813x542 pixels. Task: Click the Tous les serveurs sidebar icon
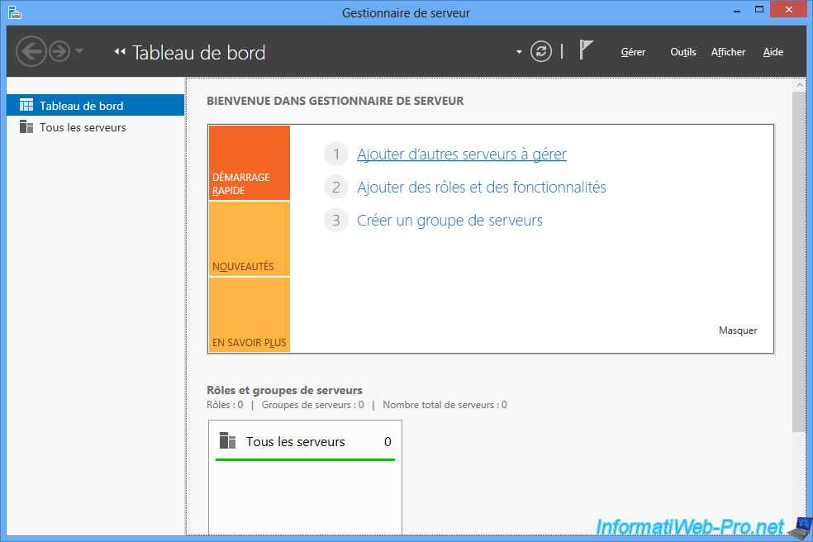pos(26,126)
